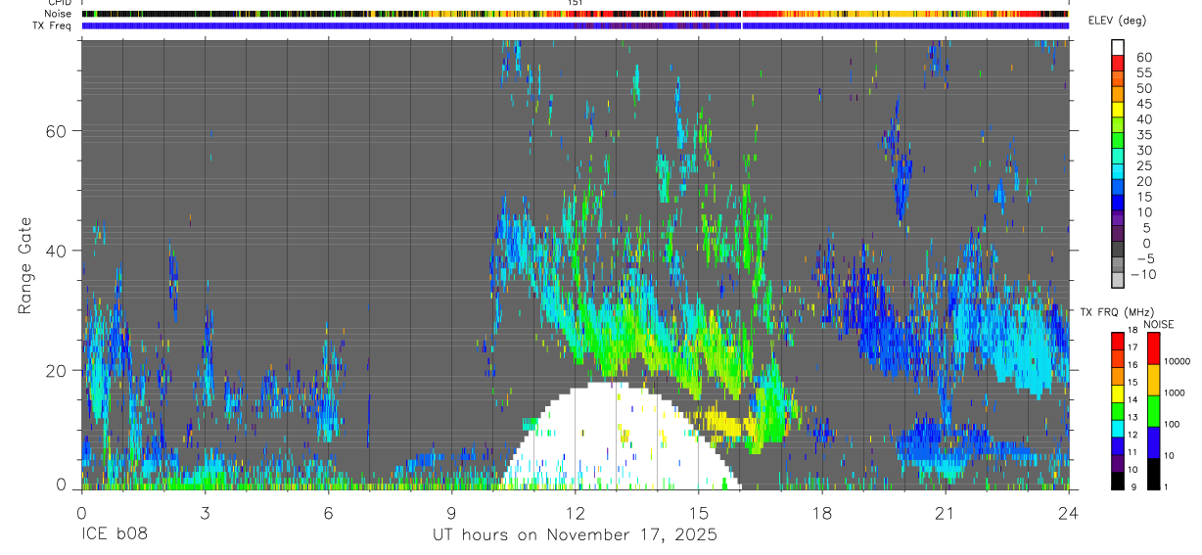
Task: Click the "45" label on the ELEV scale
Action: pos(1143,105)
